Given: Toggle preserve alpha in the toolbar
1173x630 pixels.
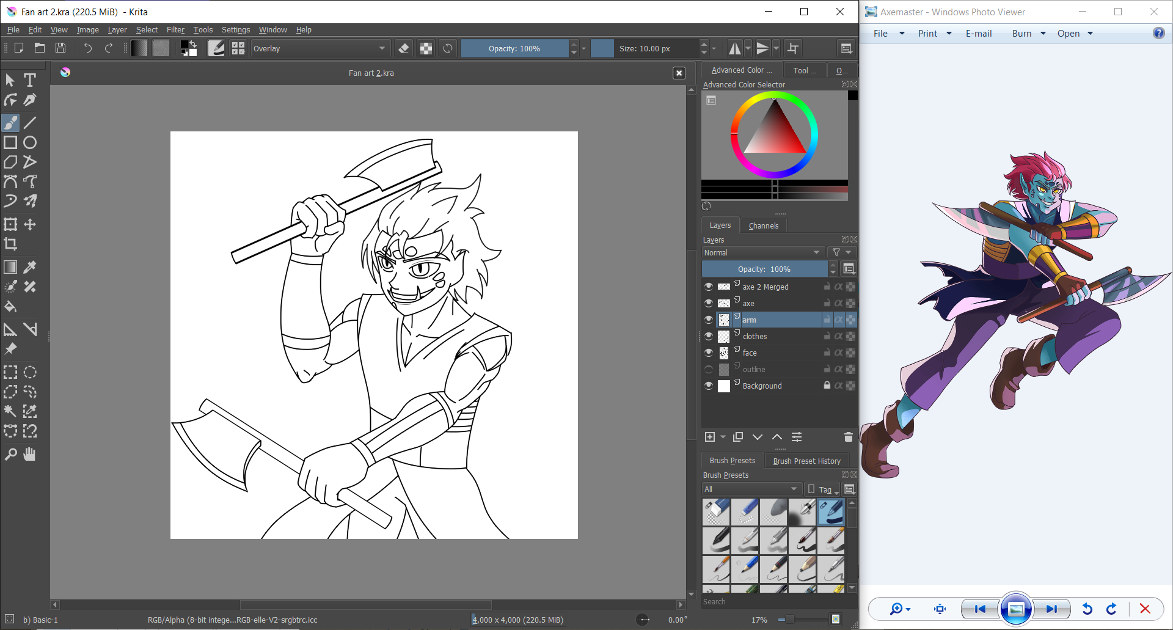Looking at the screenshot, I should [x=426, y=48].
